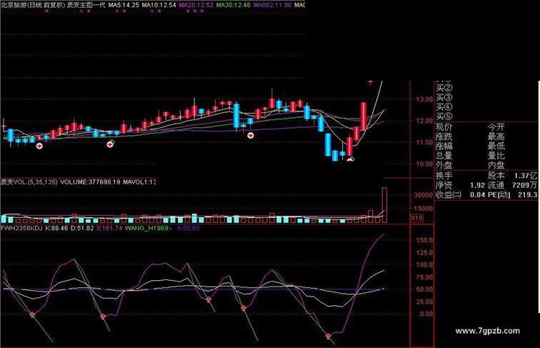This screenshot has width=540, height=348.
Task: Click the VOLUME:377698.19 value
Action: (90, 182)
